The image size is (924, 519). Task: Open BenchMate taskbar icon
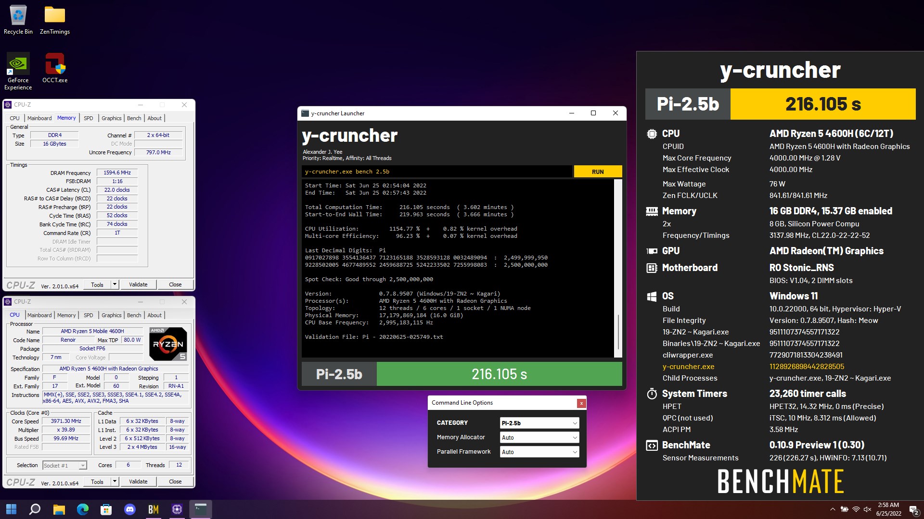point(153,509)
